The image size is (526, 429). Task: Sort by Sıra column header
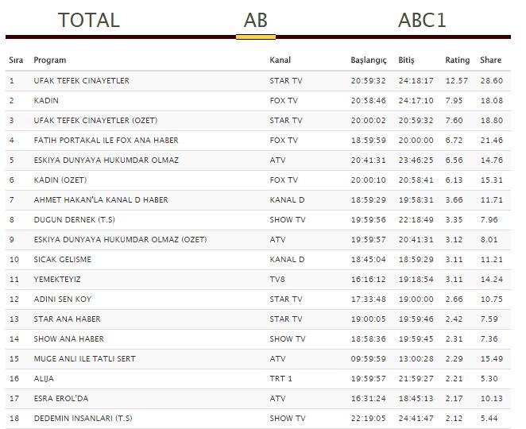(x=16, y=60)
